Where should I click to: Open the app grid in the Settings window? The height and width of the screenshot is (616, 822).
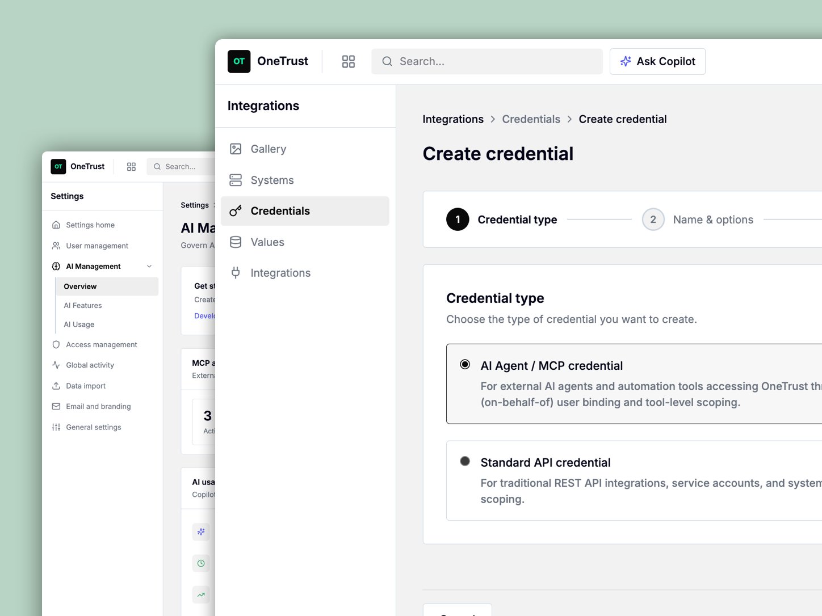pos(131,167)
